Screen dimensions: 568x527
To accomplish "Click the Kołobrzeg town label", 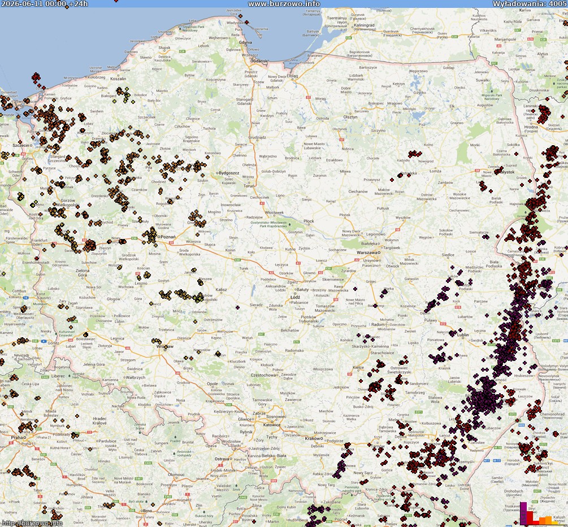I will pos(96,77).
